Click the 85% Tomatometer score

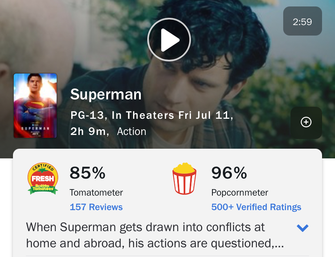[88, 173]
